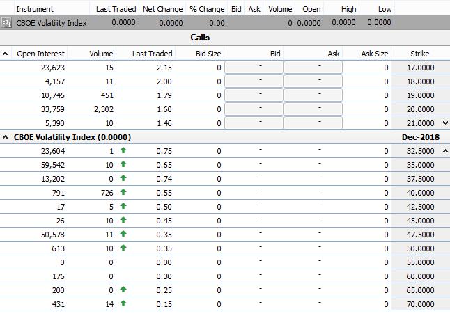
Task: Click the Net Change column header
Action: 163,9
